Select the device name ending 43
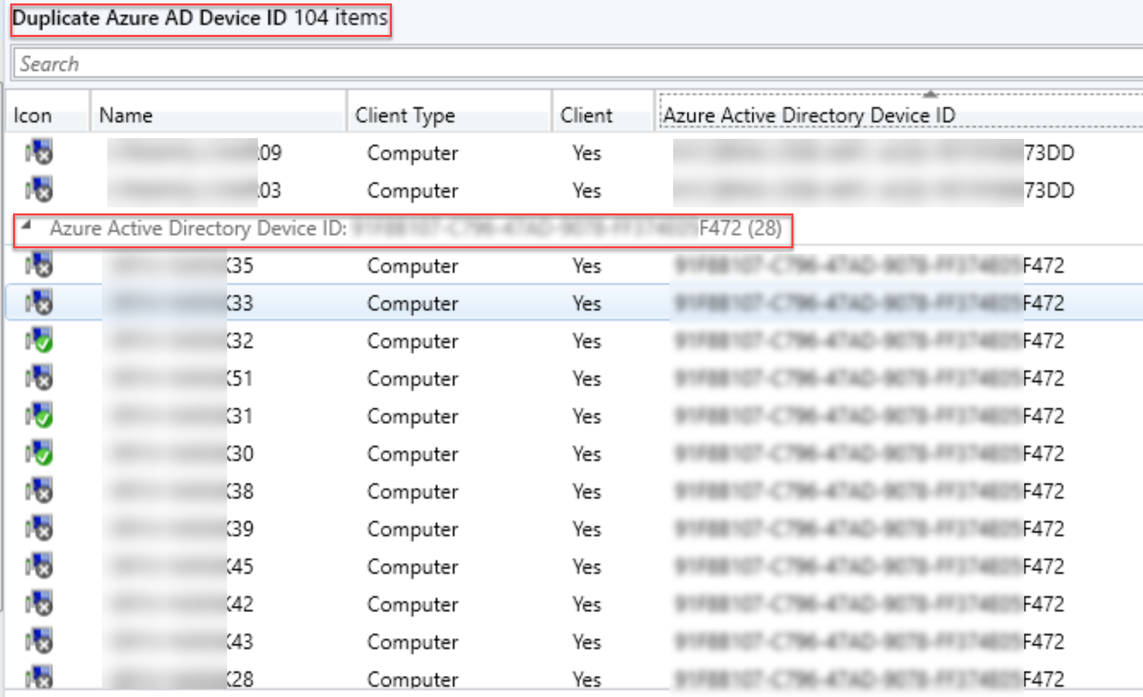 181,642
